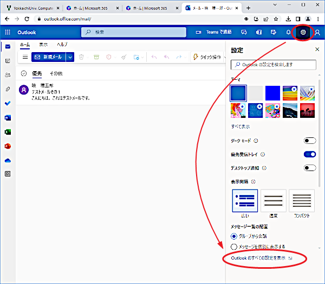Click the archive box icon
Screen dimensions: 325x284
pos(96,57)
